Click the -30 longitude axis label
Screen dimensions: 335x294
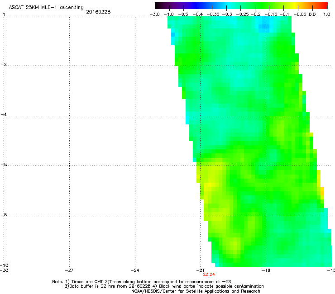pyautogui.click(x=4, y=270)
